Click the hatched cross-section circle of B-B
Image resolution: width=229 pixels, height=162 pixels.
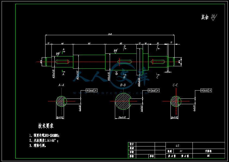click(123, 101)
